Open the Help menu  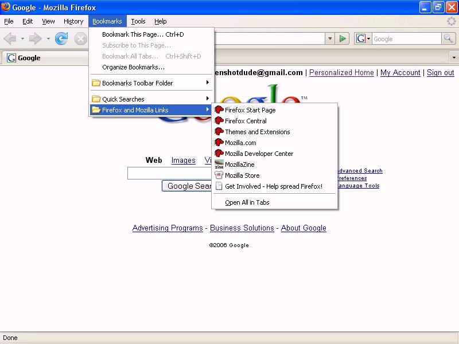click(161, 21)
